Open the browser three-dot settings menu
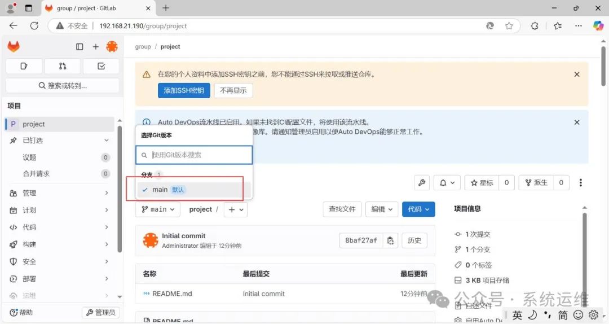Image resolution: width=609 pixels, height=324 pixels. [579, 25]
